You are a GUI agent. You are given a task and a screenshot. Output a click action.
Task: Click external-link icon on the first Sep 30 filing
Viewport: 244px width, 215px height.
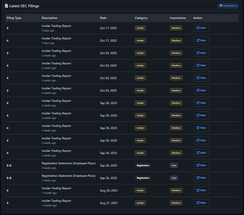click(198, 103)
